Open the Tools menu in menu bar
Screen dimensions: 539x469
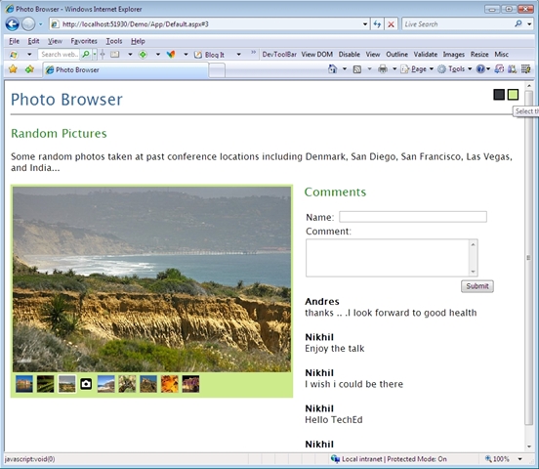pyautogui.click(x=114, y=41)
